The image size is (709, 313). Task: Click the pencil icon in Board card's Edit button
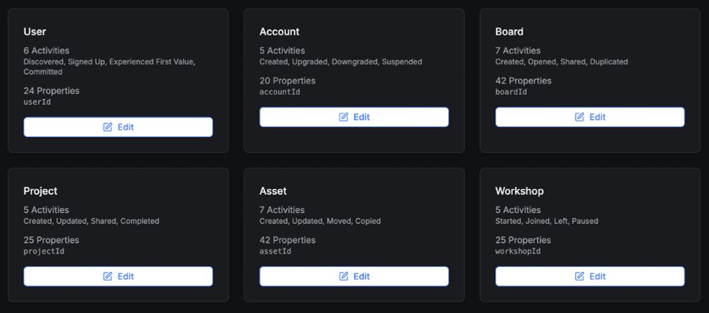[580, 117]
